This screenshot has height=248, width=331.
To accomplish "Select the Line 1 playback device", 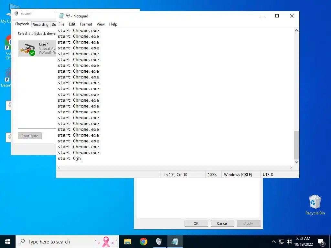I will click(x=37, y=48).
